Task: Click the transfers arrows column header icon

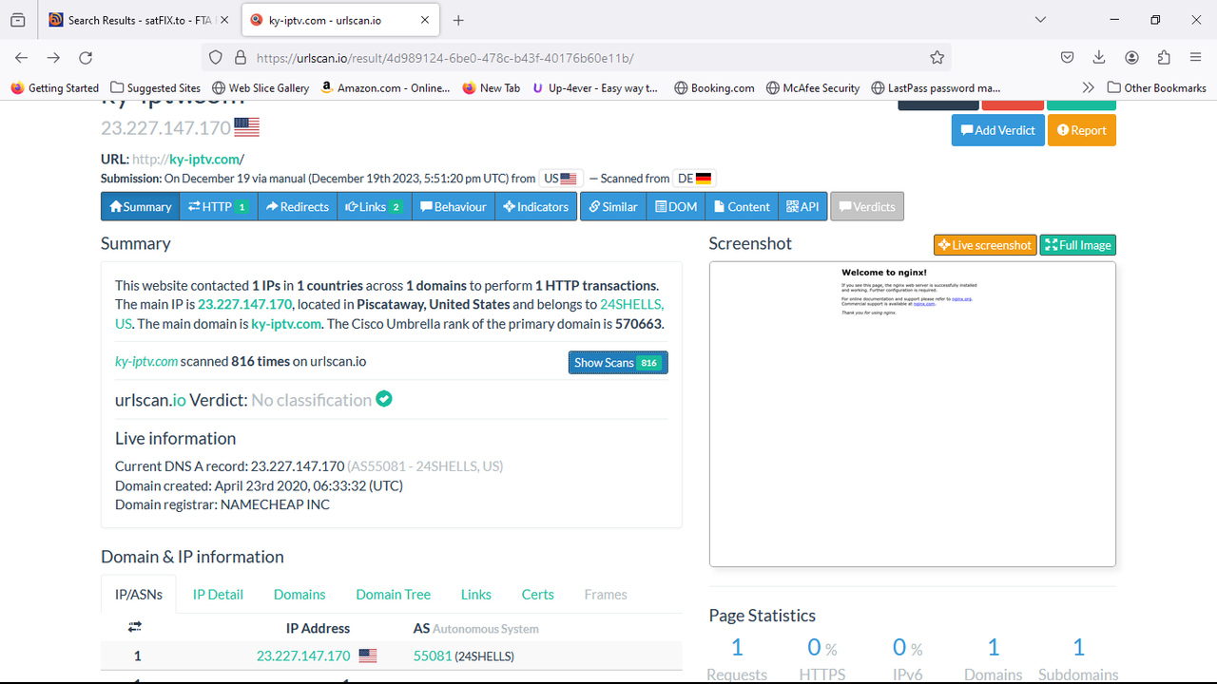Action: (135, 627)
